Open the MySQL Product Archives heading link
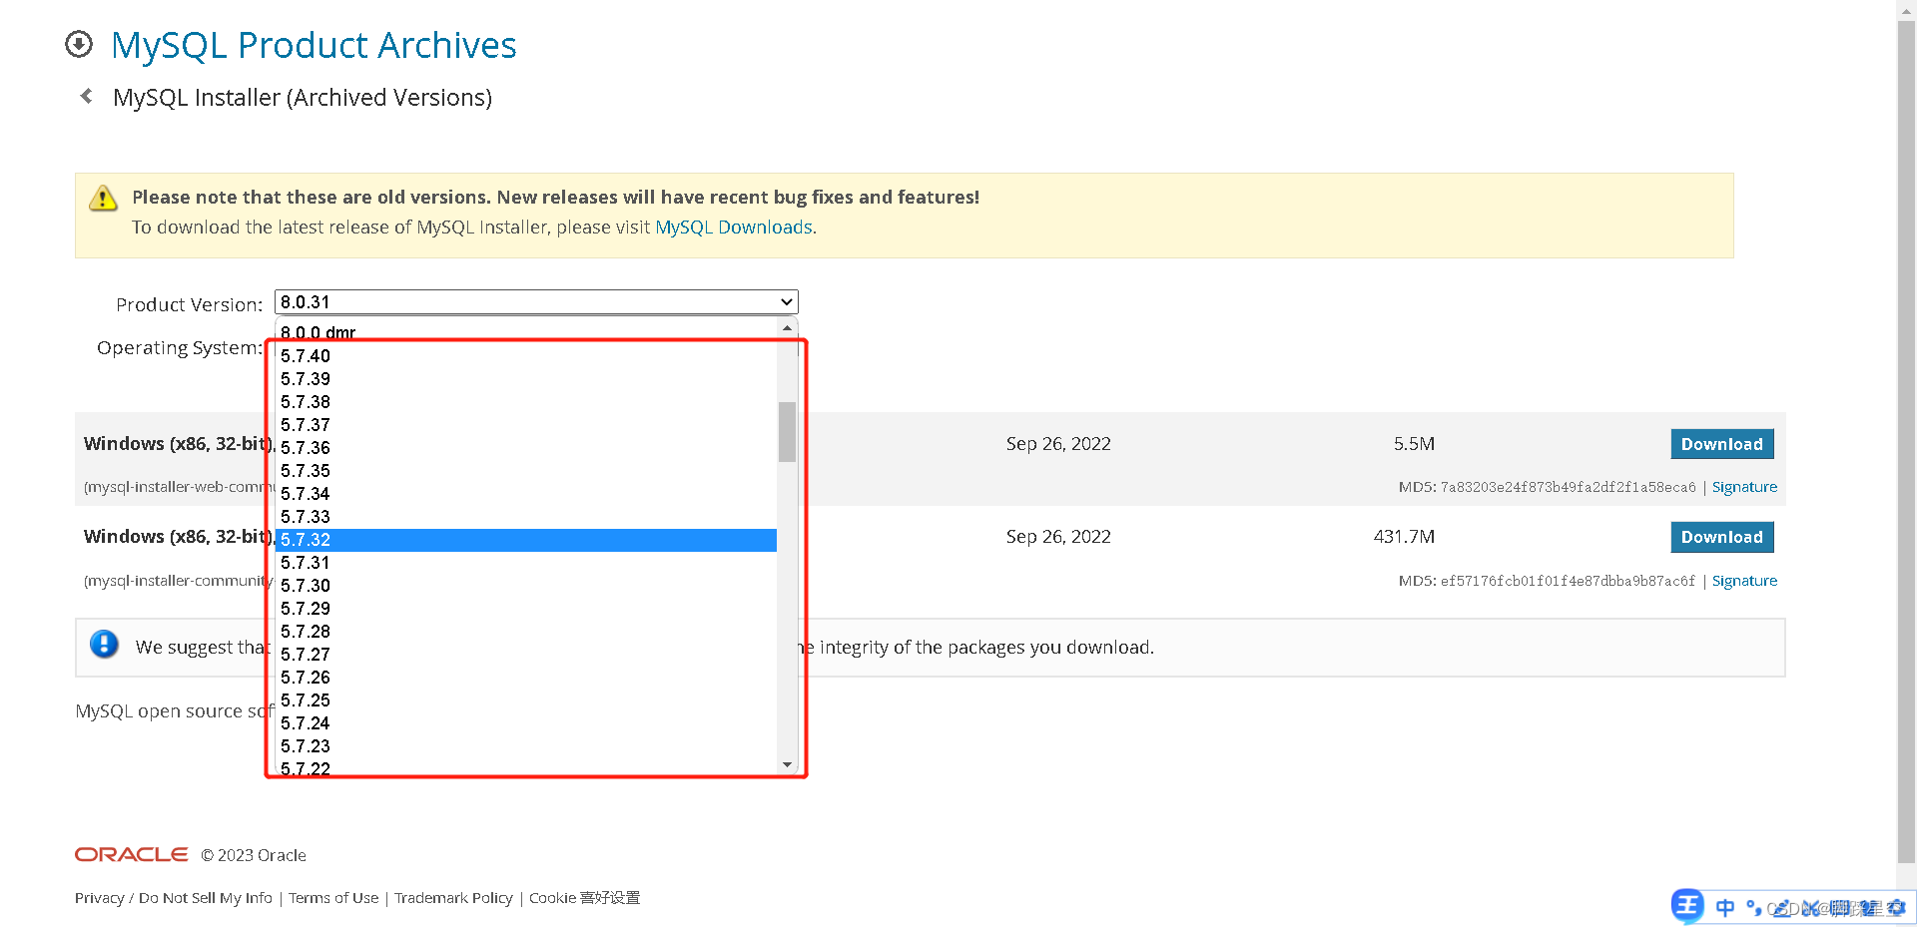 pyautogui.click(x=314, y=45)
